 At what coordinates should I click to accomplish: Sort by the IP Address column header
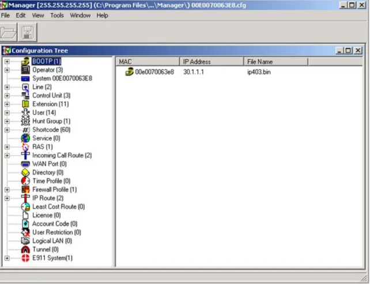click(212, 62)
